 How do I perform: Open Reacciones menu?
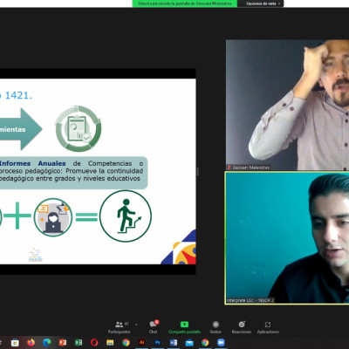pos(242,327)
